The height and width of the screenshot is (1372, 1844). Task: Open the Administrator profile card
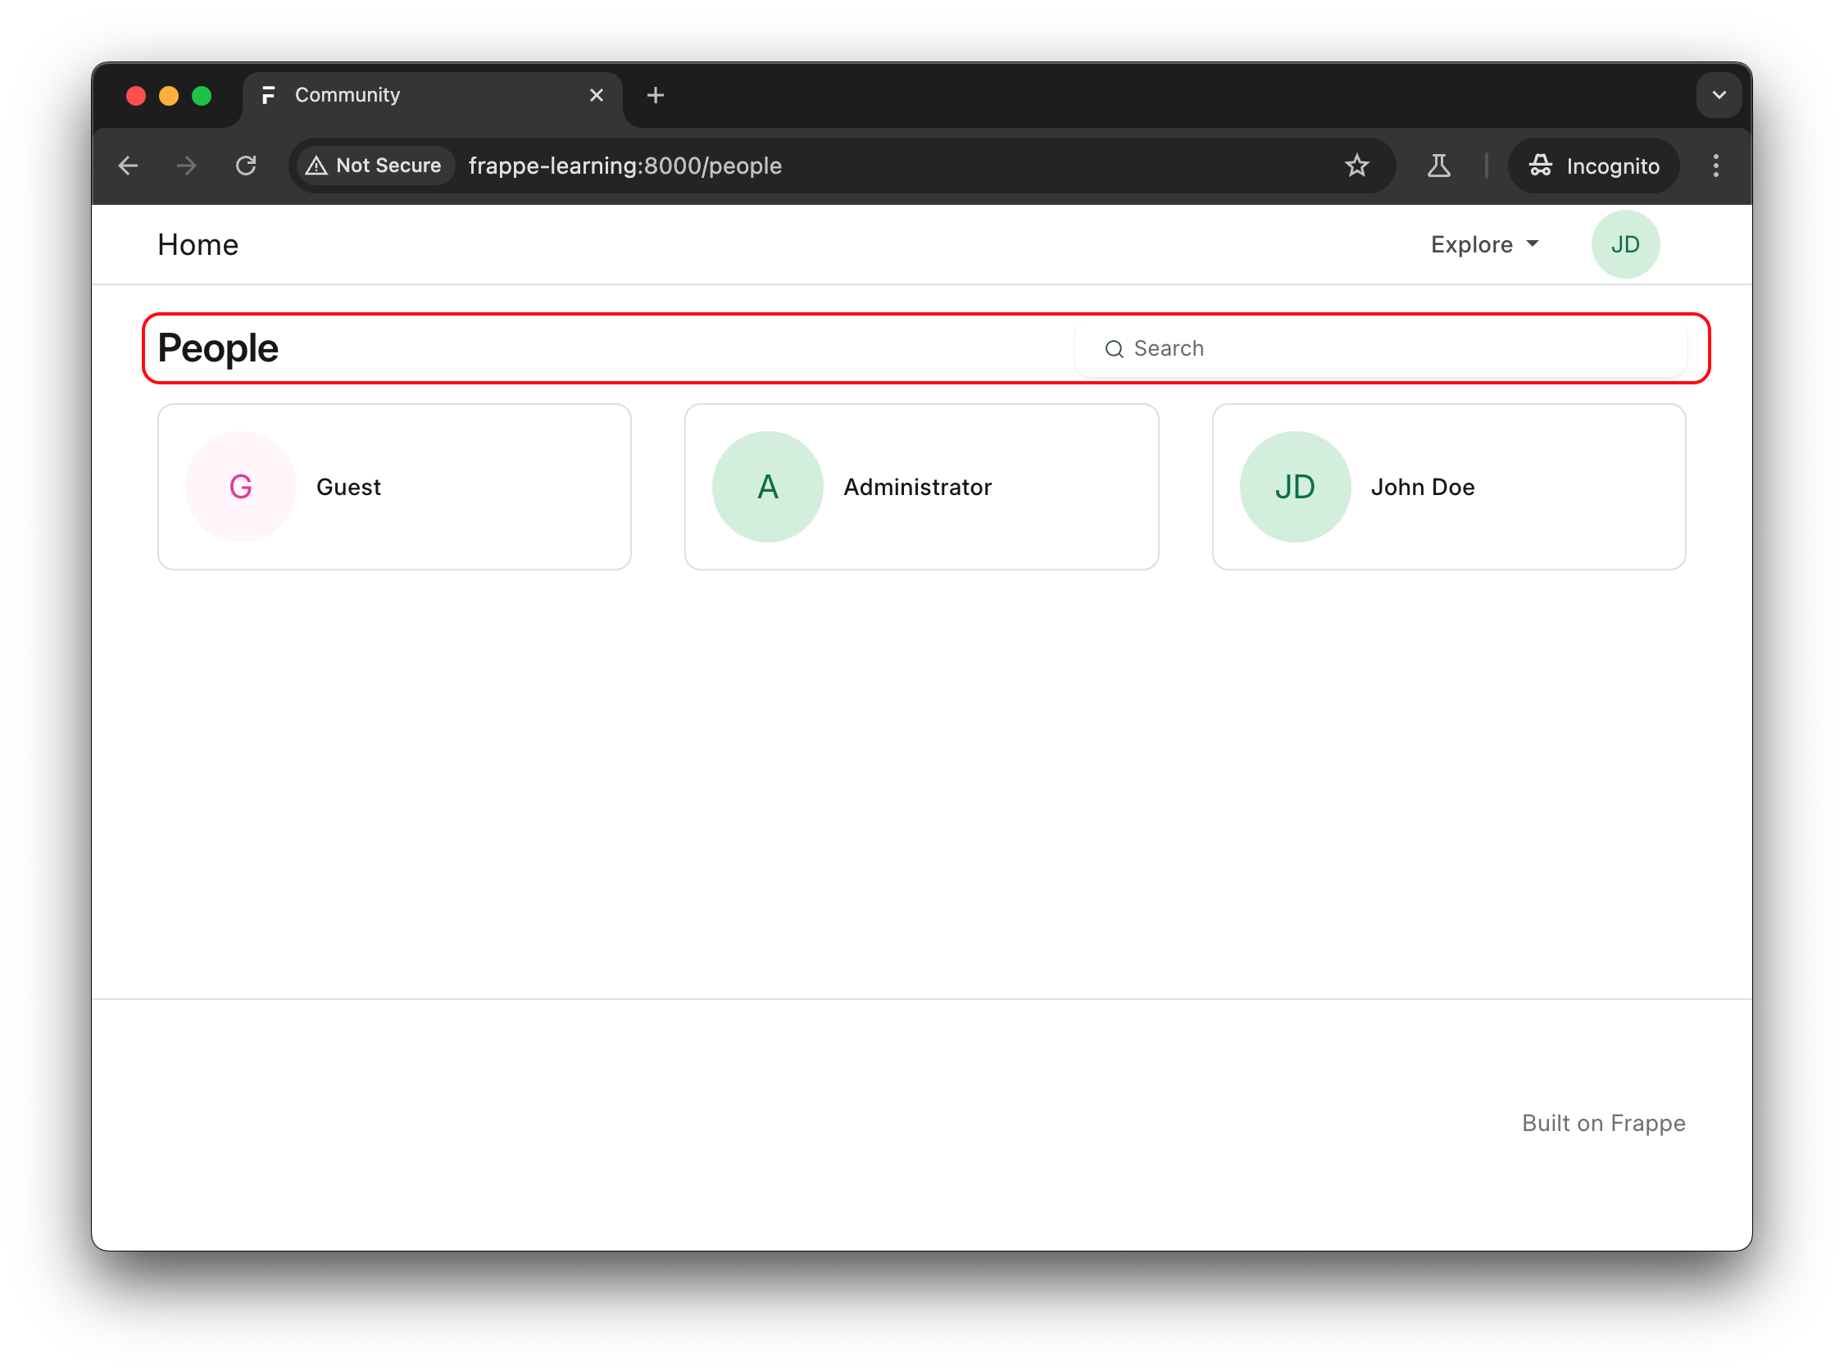tap(920, 487)
